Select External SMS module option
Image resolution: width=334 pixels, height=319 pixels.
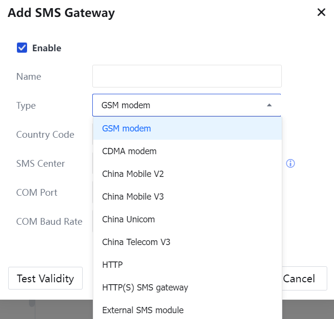[143, 310]
